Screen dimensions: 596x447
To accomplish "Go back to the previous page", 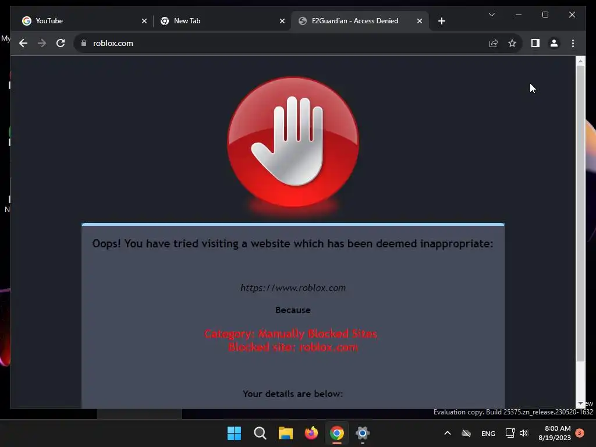I will (x=23, y=43).
